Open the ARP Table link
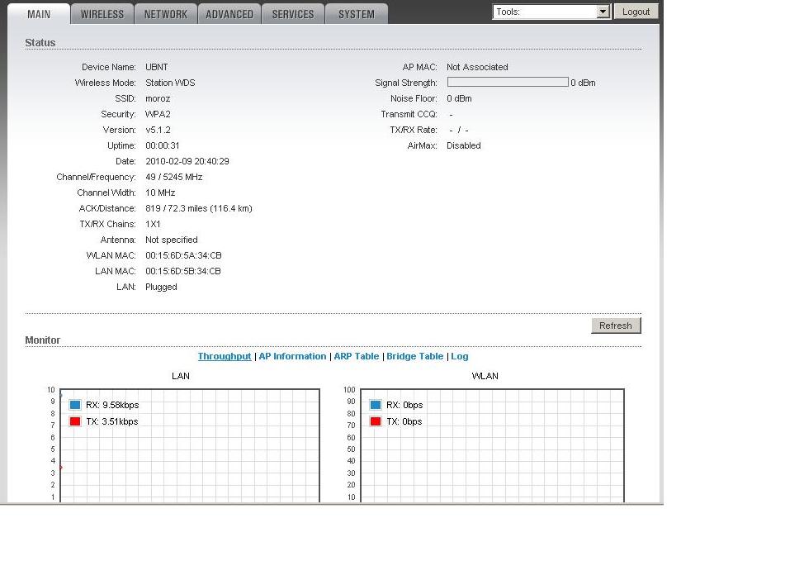This screenshot has width=804, height=580. (x=356, y=356)
